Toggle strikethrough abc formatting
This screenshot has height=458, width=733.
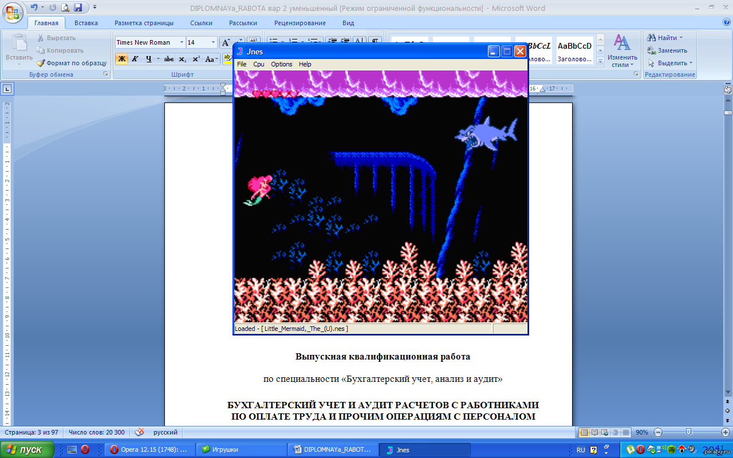coord(169,59)
